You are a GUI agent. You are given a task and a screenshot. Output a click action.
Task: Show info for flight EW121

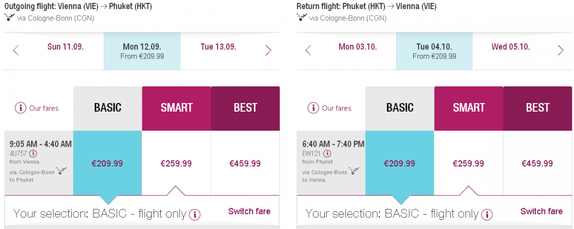pyautogui.click(x=327, y=153)
